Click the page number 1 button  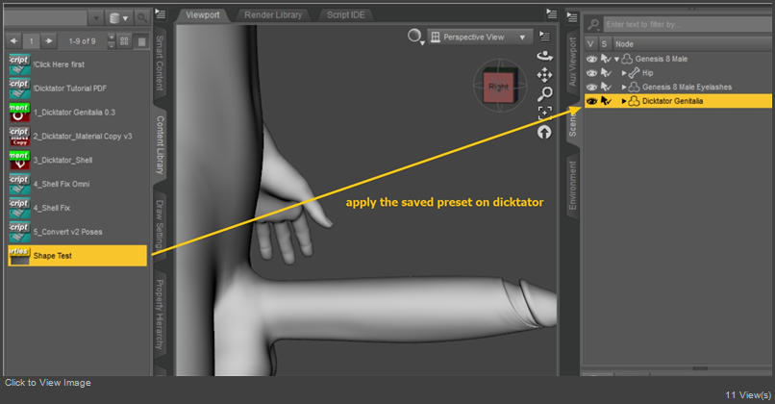click(x=31, y=41)
